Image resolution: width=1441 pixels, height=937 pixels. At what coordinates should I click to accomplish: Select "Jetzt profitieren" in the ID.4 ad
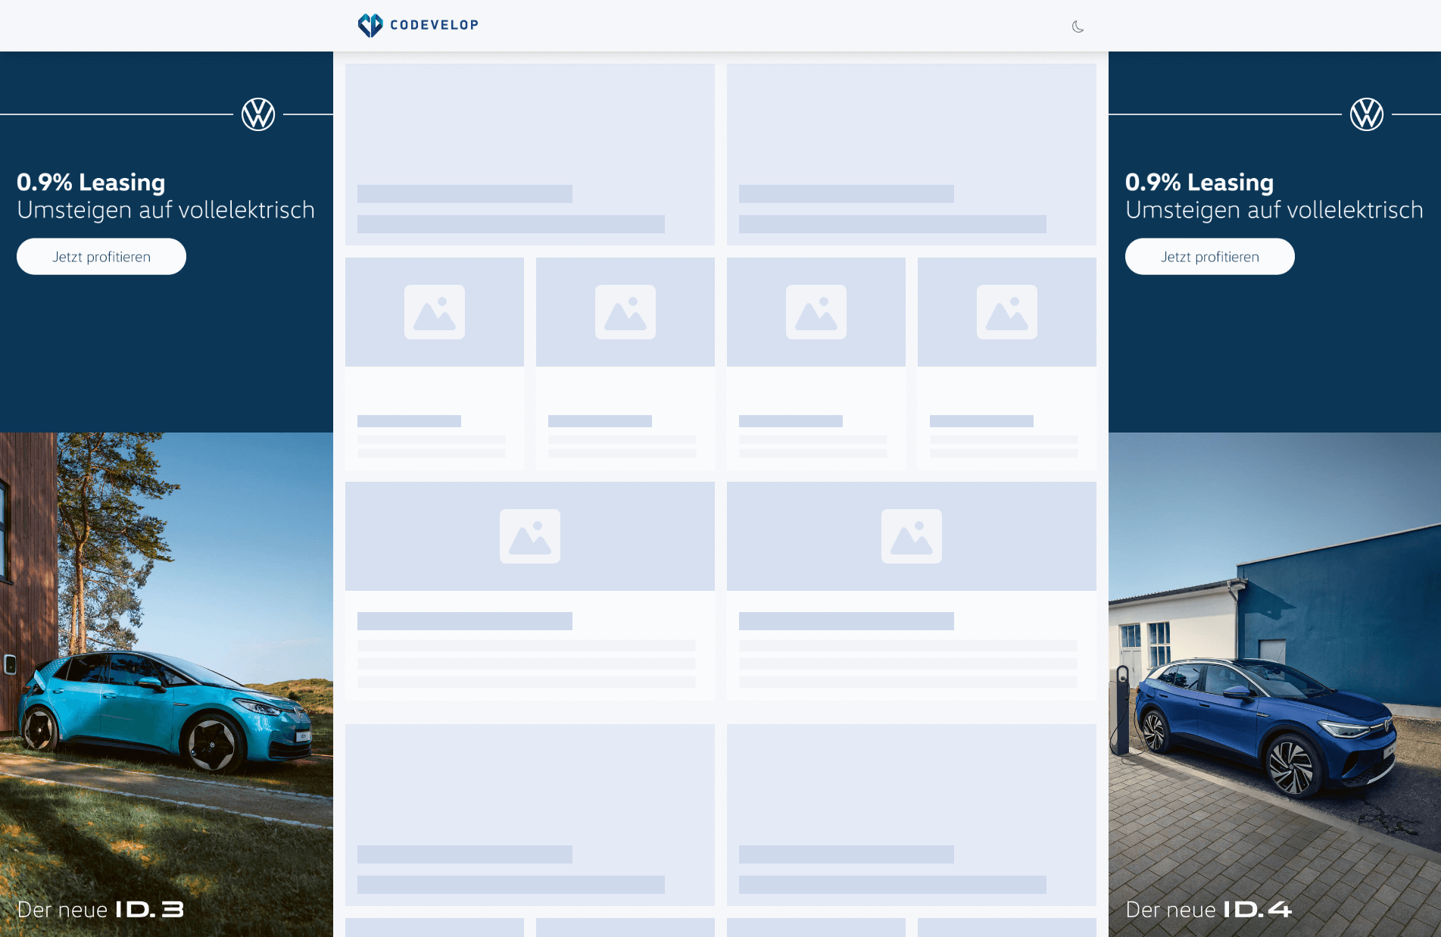click(x=1210, y=257)
